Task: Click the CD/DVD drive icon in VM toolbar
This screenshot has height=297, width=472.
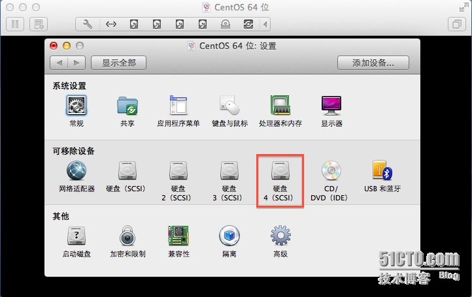Action: point(225,24)
